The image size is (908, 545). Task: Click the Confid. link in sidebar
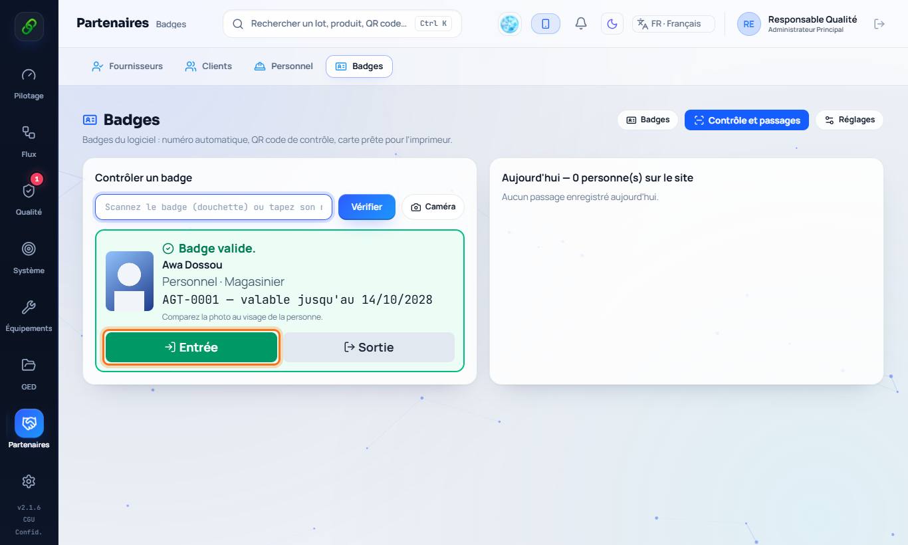29,532
